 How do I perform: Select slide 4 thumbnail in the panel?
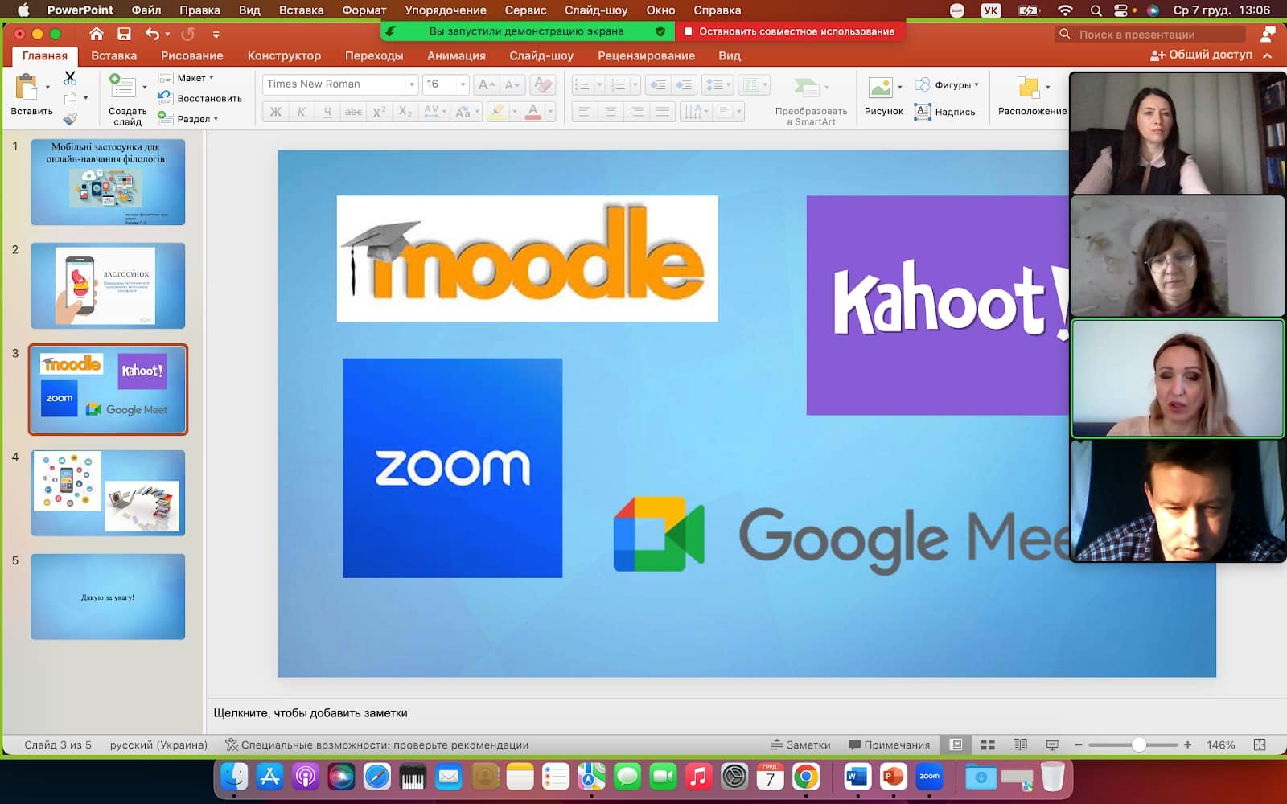click(108, 493)
